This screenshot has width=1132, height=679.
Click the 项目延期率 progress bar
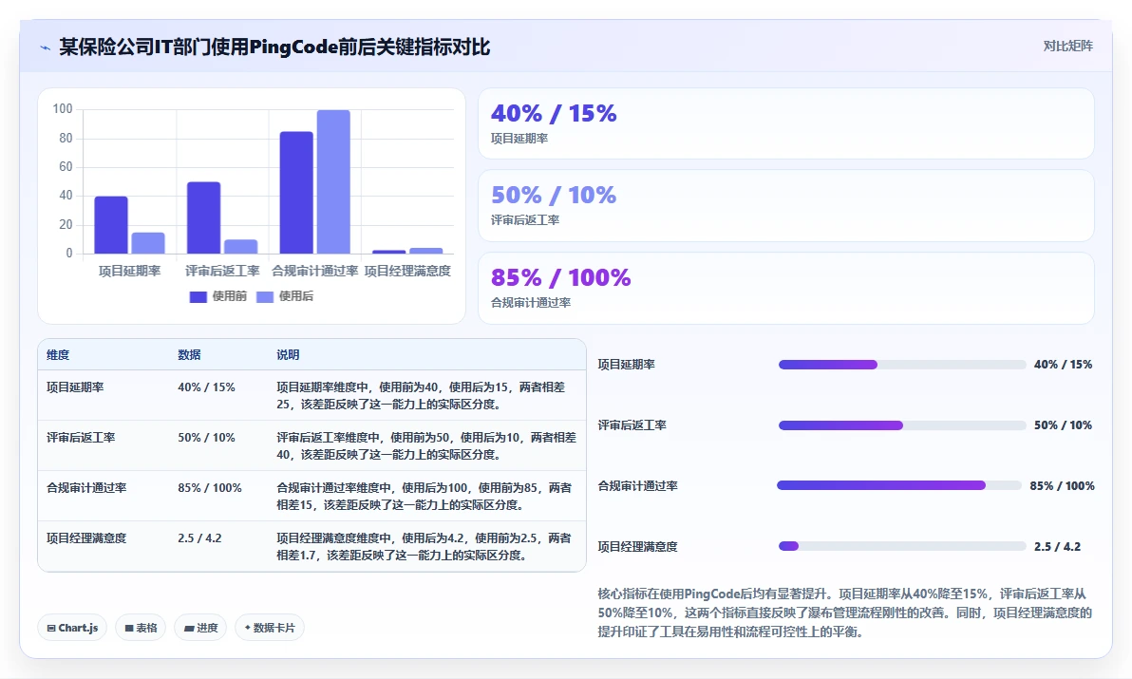click(901, 365)
